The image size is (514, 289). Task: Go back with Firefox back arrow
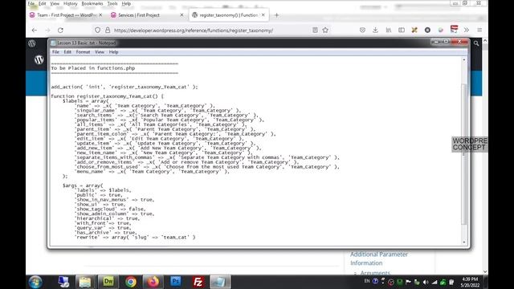coord(35,31)
